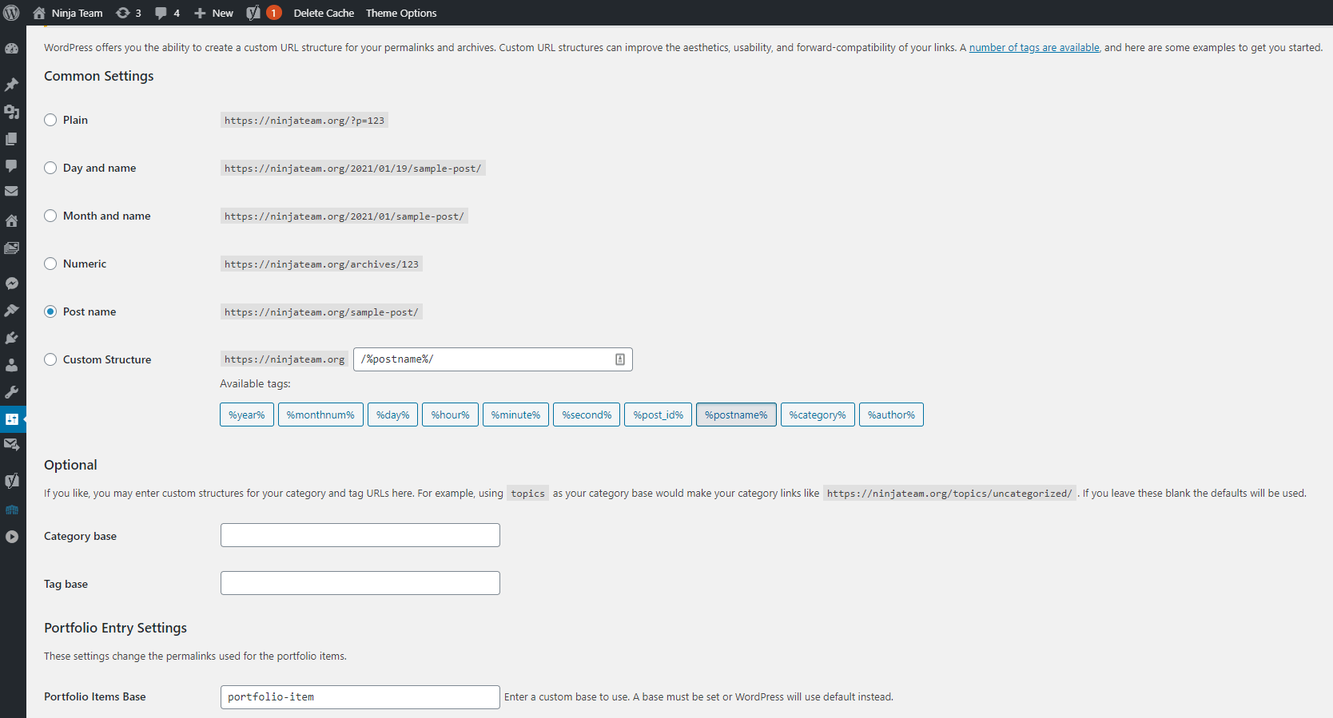Open the Plugins plug icon in the sidebar
Image resolution: width=1333 pixels, height=718 pixels.
12,338
